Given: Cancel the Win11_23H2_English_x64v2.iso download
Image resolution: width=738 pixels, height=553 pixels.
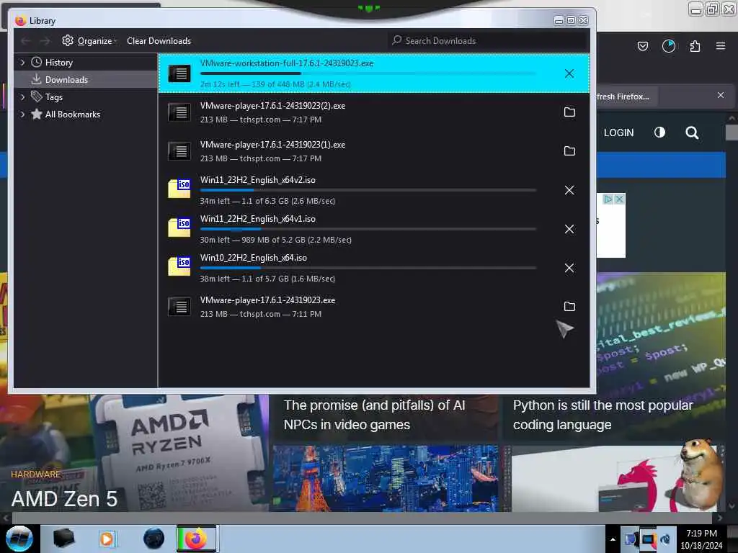Looking at the screenshot, I should click(569, 190).
